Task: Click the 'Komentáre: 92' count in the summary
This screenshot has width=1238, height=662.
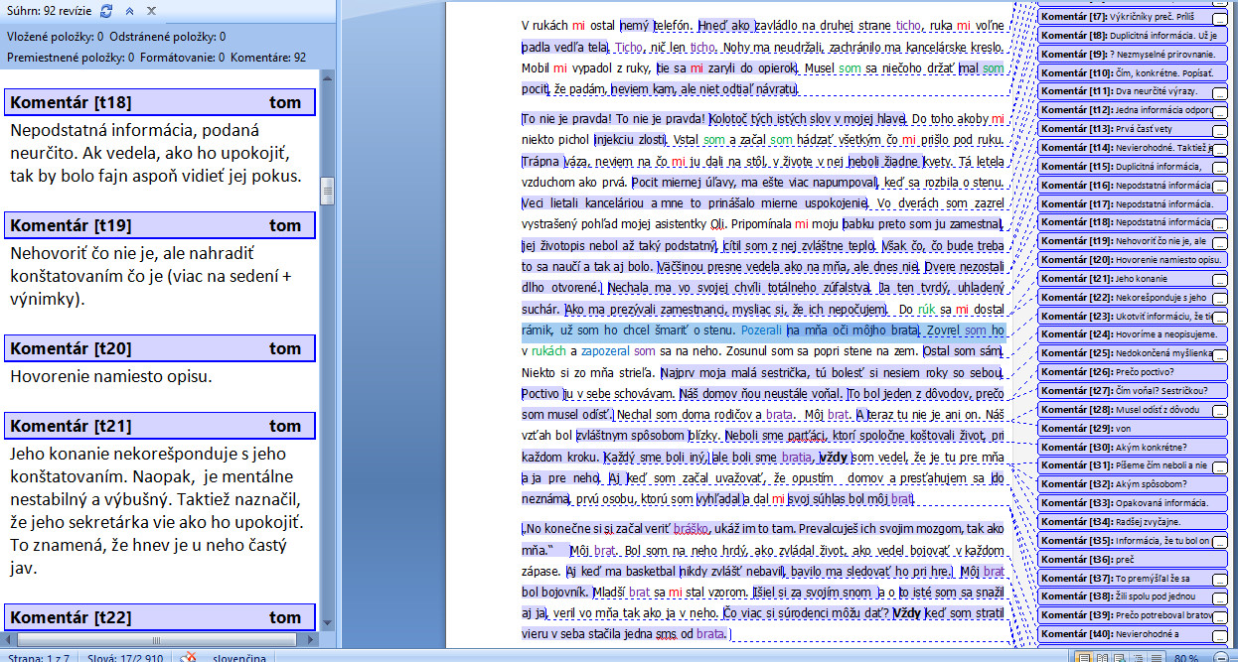Action: [268, 58]
